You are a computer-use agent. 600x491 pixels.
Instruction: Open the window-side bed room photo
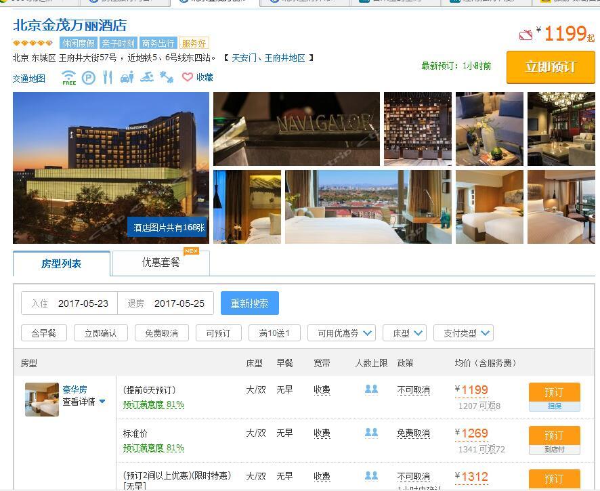561,207
